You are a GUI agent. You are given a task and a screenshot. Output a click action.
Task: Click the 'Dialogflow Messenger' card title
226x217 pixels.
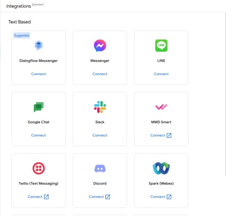[39, 61]
